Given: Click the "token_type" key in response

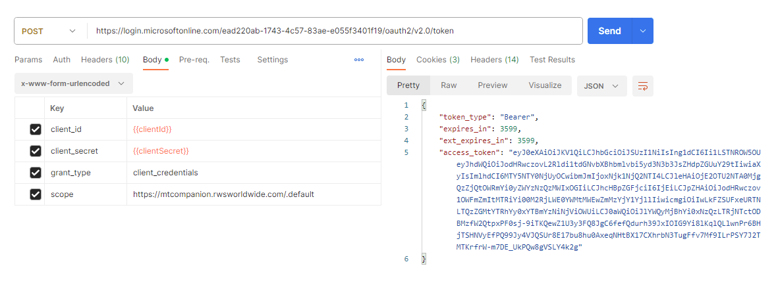Looking at the screenshot, I should tap(465, 118).
